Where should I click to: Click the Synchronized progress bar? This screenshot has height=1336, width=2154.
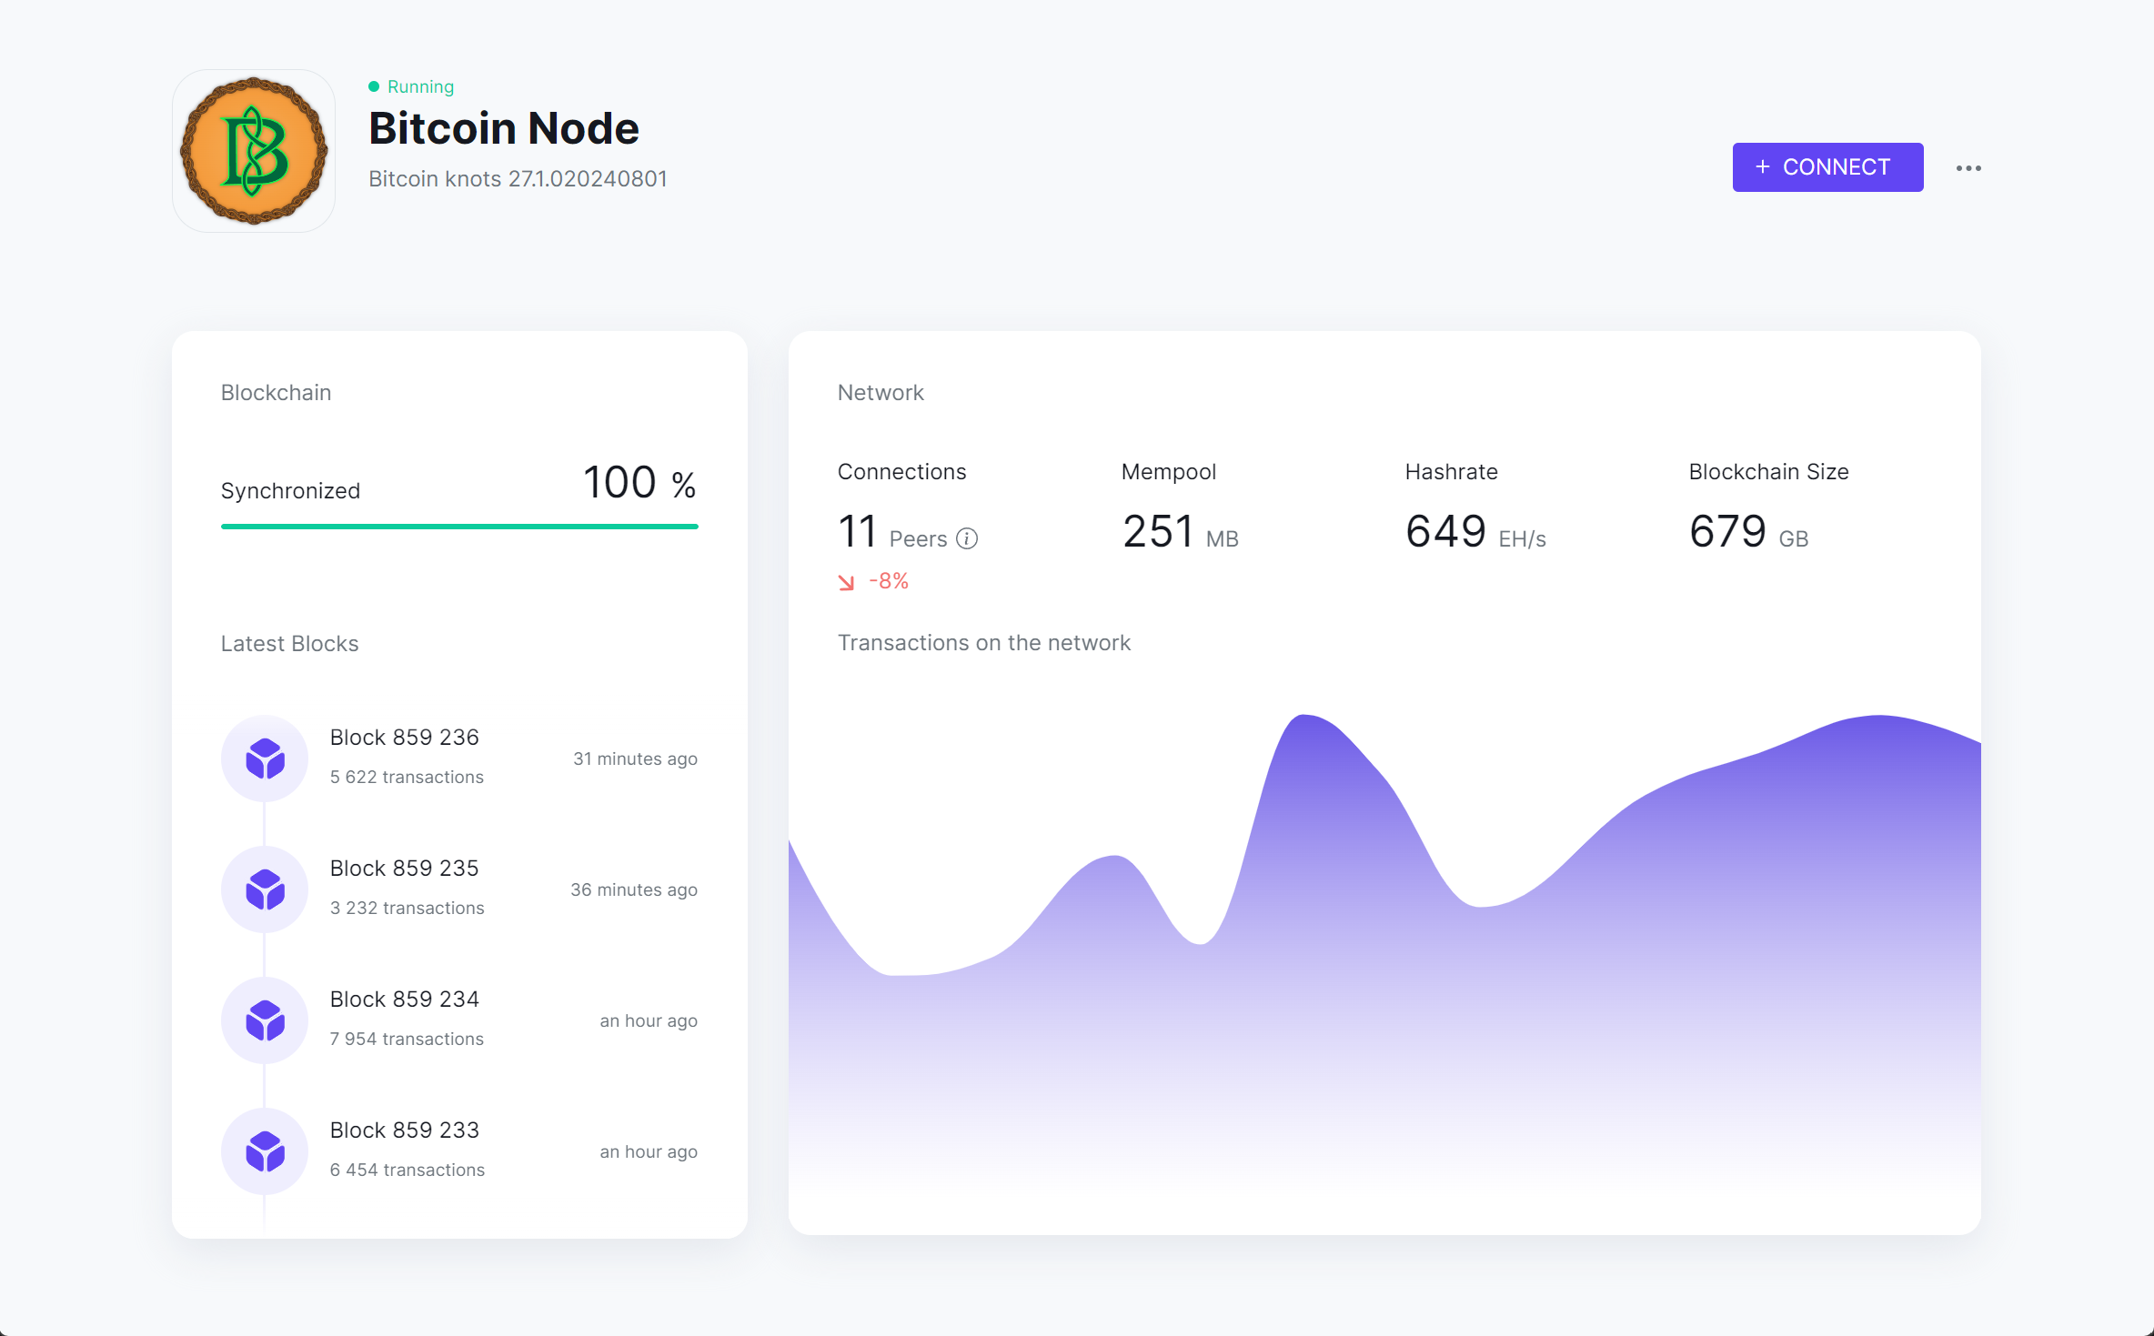(459, 526)
